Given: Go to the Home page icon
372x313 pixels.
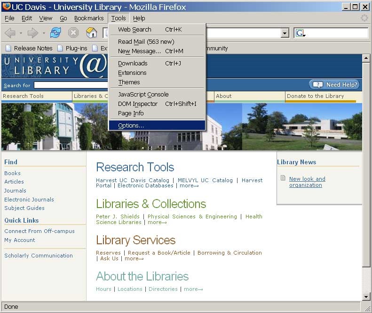Looking at the screenshot, I should pos(91,32).
